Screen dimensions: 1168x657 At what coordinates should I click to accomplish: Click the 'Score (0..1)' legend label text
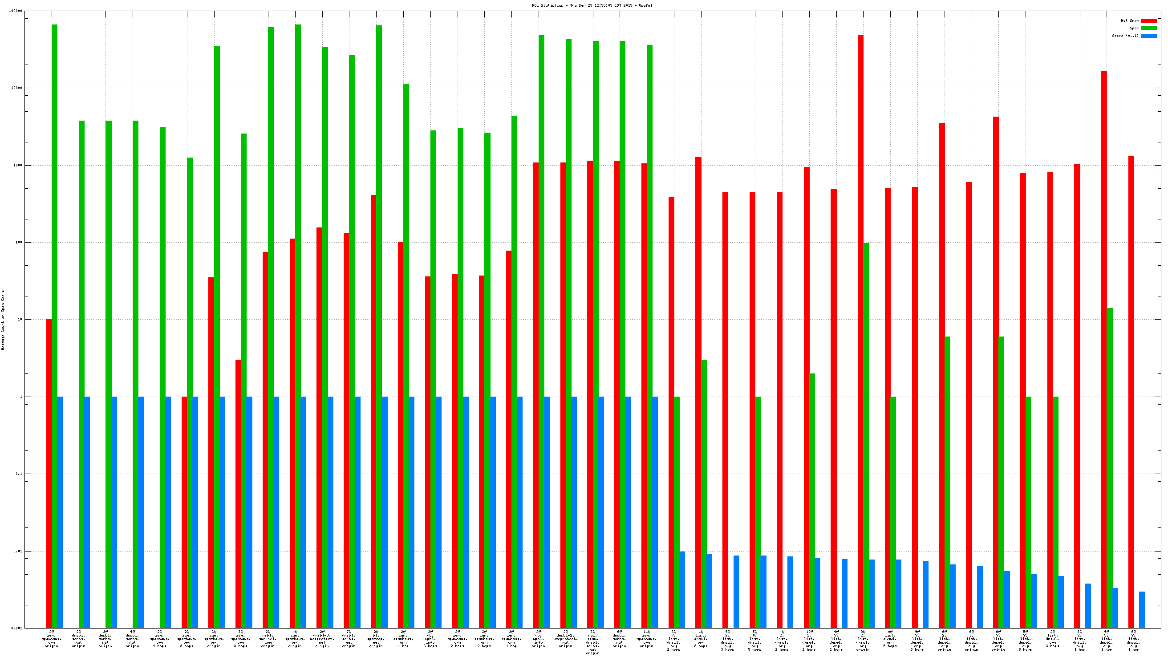click(1125, 36)
